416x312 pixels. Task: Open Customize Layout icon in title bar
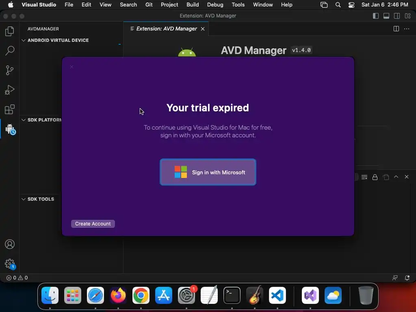[408, 16]
